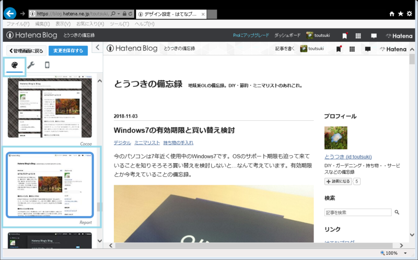418x260 pixels.
Task: Open the 編集(E) menu
Action: coord(43,24)
